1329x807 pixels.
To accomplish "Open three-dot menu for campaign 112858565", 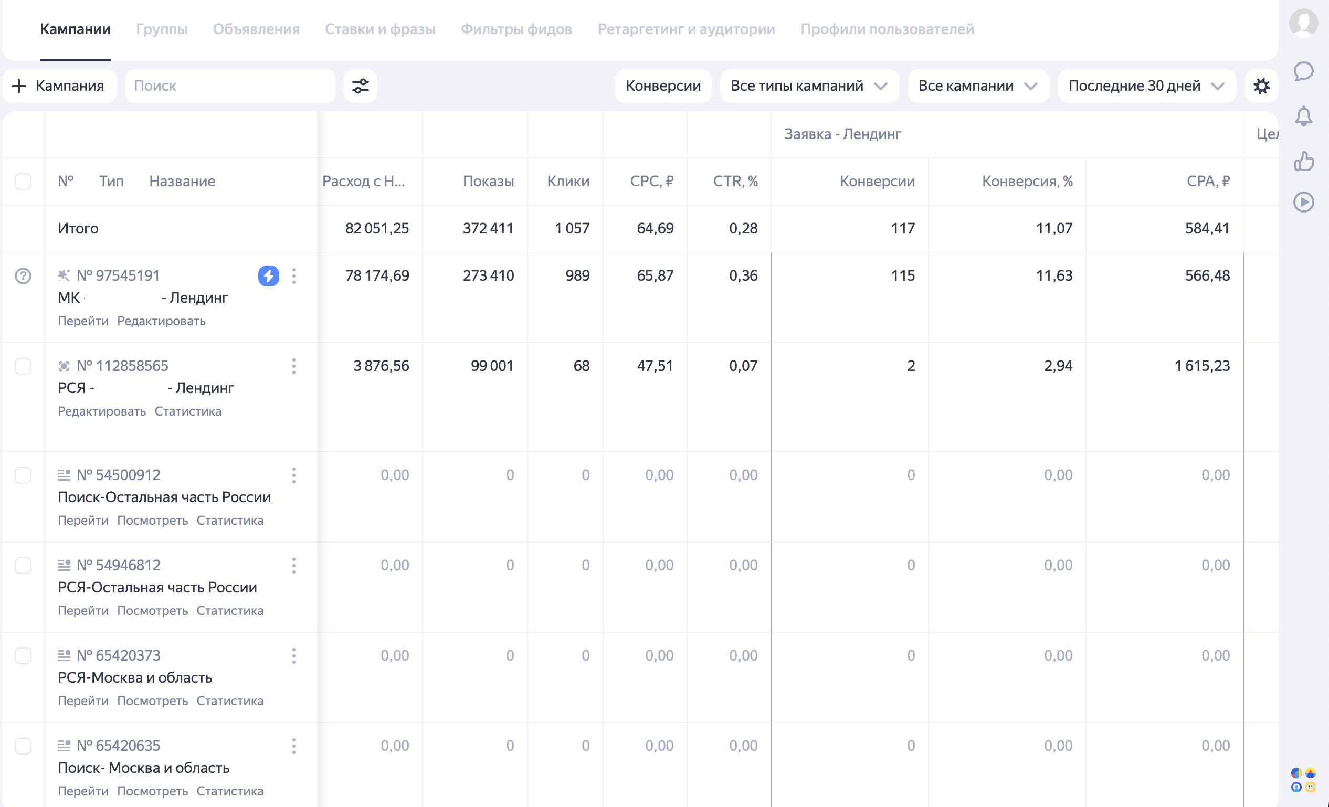I will point(294,366).
